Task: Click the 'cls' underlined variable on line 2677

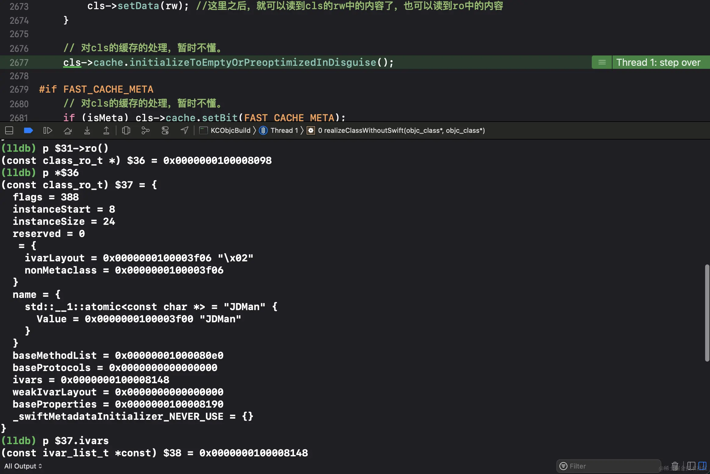Action: 72,62
